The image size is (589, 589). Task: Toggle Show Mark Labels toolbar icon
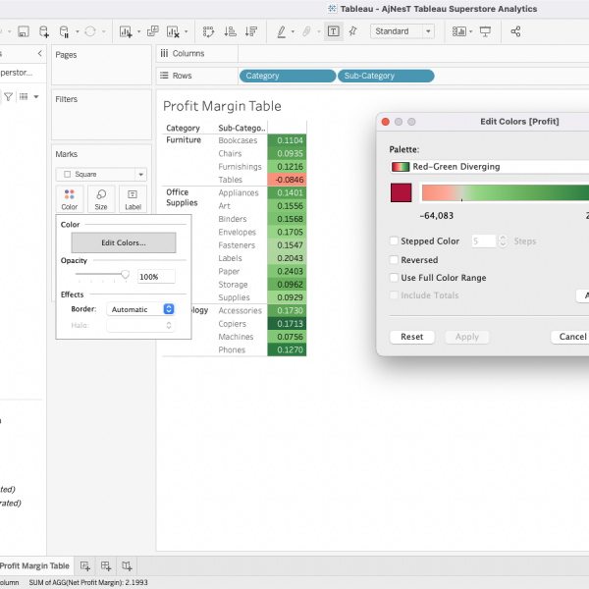(334, 31)
